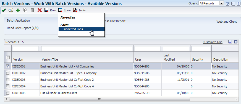The width and height of the screenshot is (241, 104).
Task: Check the XJDE0004 row checkbox
Action: 7,86
